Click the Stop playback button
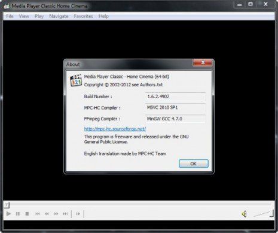 point(27,214)
